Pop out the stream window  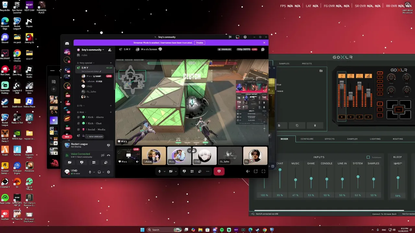(x=255, y=171)
